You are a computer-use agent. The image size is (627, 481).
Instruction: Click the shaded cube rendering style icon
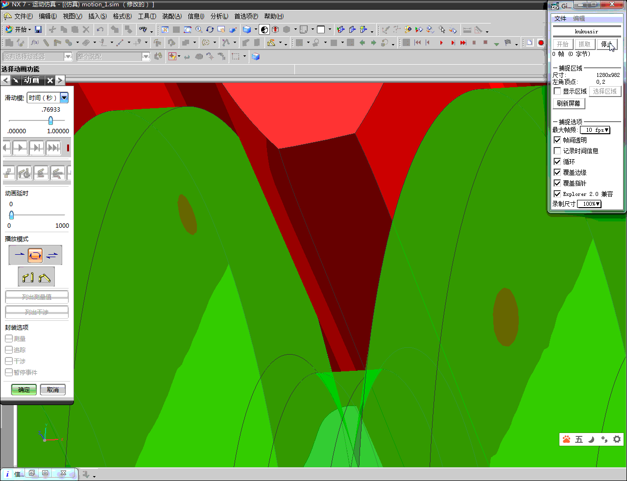click(x=247, y=29)
